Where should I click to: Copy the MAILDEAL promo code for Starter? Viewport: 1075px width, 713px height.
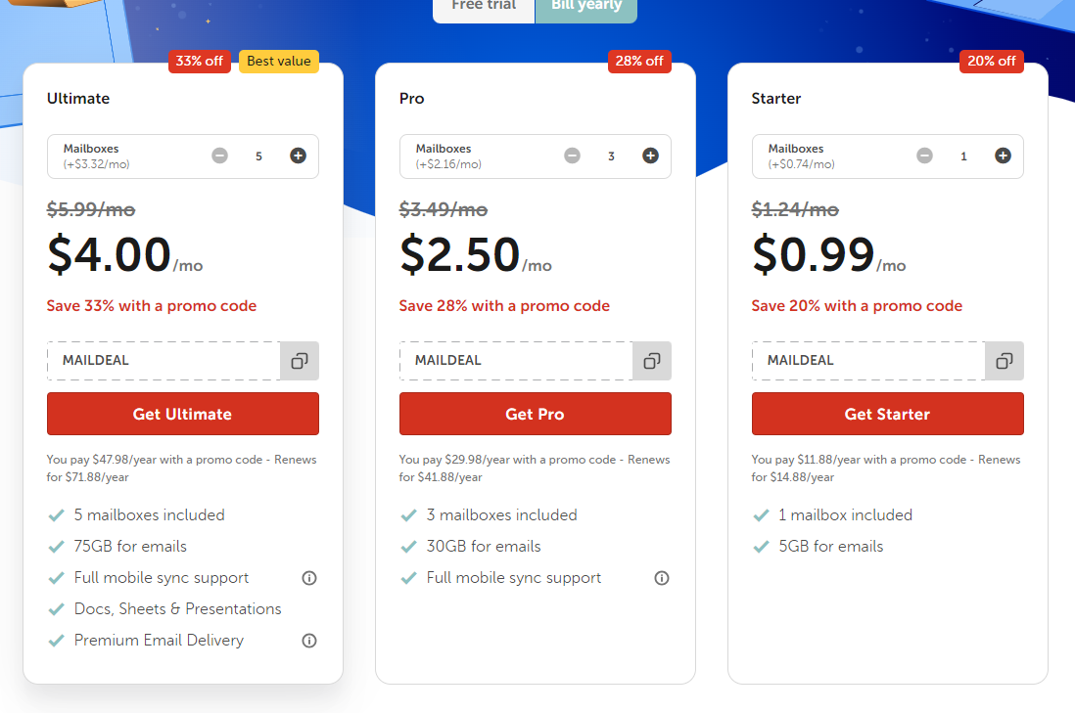[x=1004, y=361]
